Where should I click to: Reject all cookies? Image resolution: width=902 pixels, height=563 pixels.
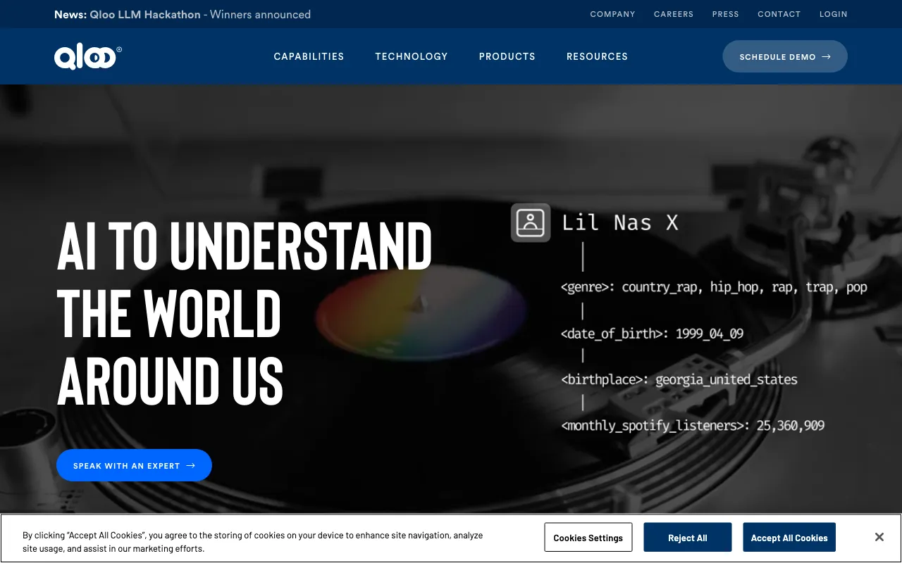click(688, 538)
